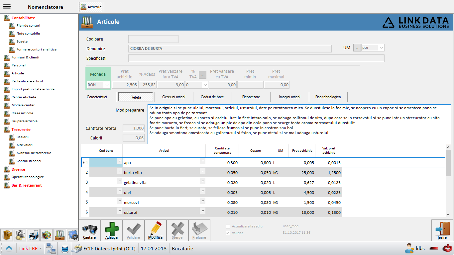The image size is (454, 255).
Task: Open the filing cabinet module icon
Action: pyautogui.click(x=7, y=235)
